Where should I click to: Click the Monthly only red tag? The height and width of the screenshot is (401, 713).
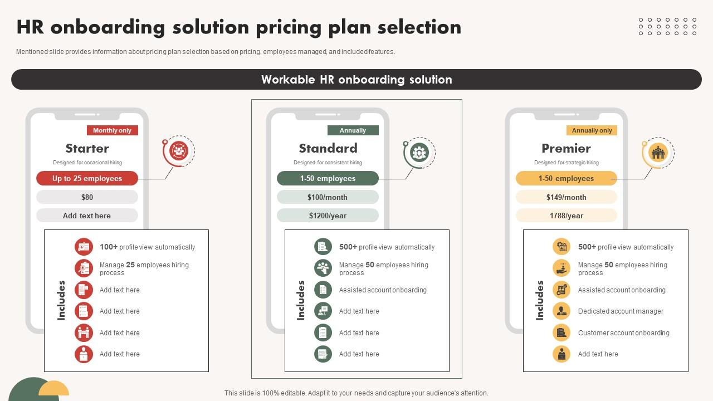[x=112, y=130]
